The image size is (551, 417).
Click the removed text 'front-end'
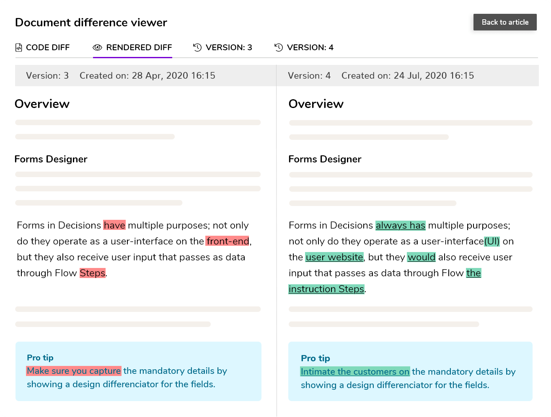click(228, 242)
